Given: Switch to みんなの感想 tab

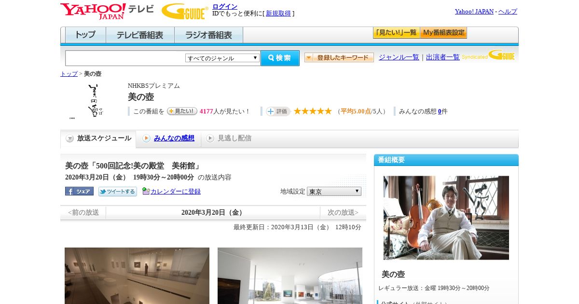Looking at the screenshot, I should click(169, 138).
